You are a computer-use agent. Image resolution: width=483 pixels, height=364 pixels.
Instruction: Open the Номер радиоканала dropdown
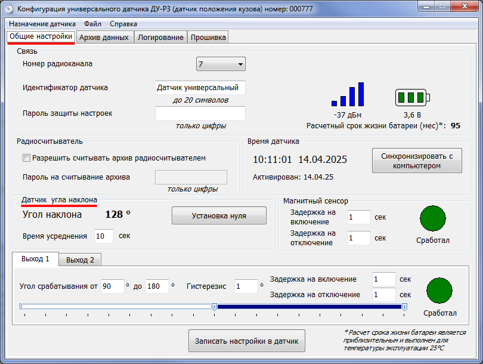click(221, 64)
